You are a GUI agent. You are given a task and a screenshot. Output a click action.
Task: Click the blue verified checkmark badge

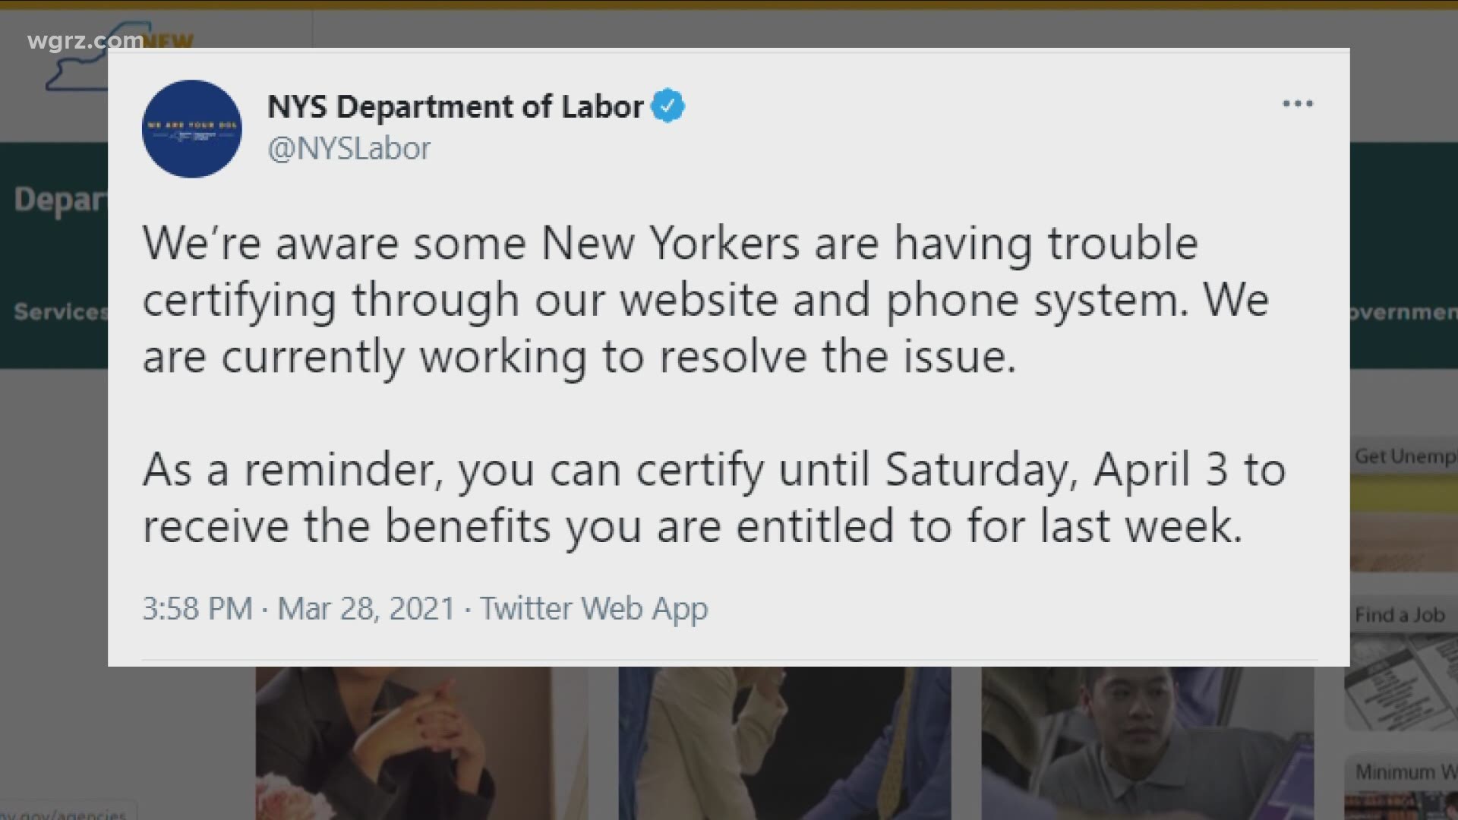667,106
